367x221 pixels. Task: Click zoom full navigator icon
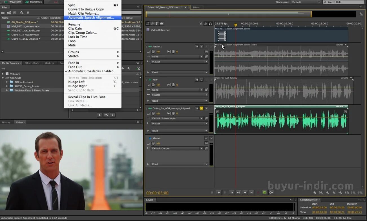coord(361,14)
